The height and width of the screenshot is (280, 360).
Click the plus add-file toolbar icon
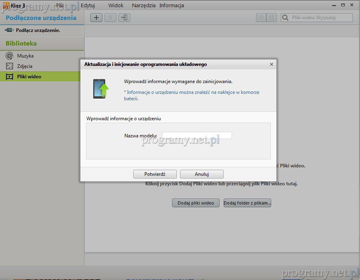(x=96, y=18)
